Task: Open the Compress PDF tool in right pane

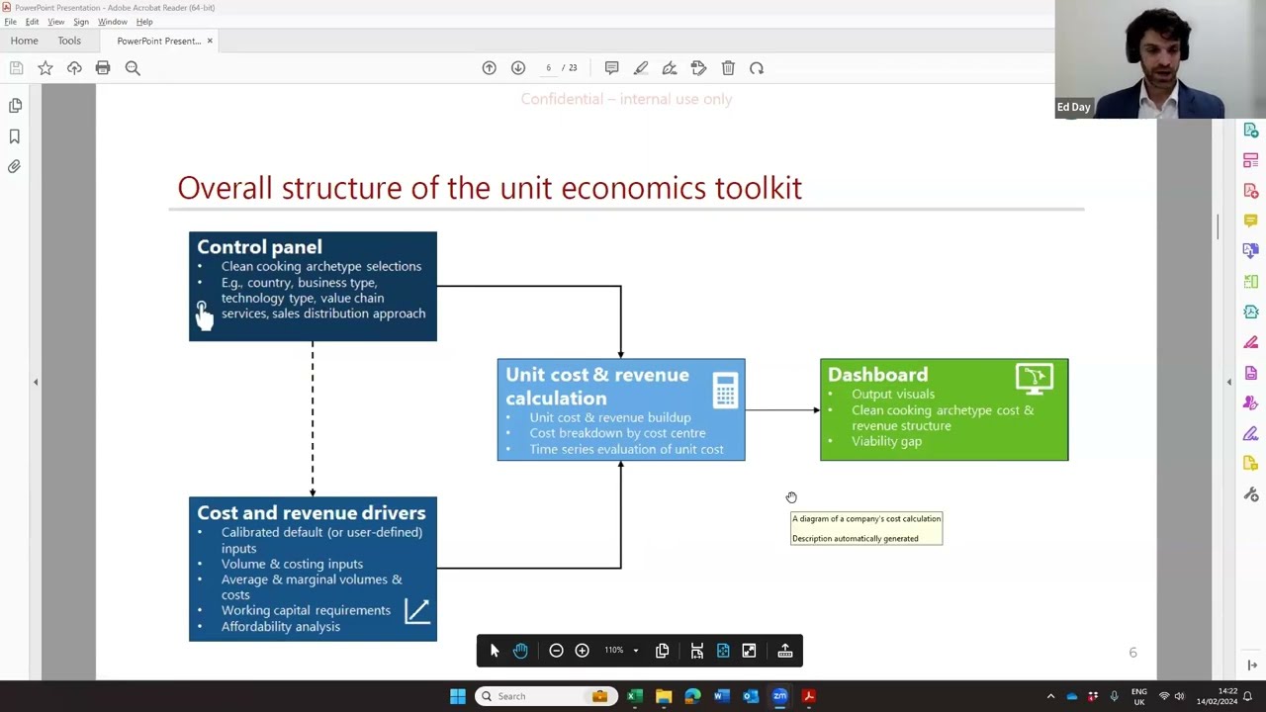Action: 1251,312
